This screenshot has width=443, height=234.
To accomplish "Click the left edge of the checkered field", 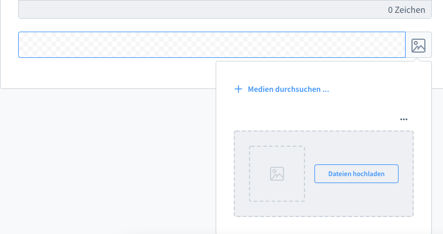I will [23, 45].
